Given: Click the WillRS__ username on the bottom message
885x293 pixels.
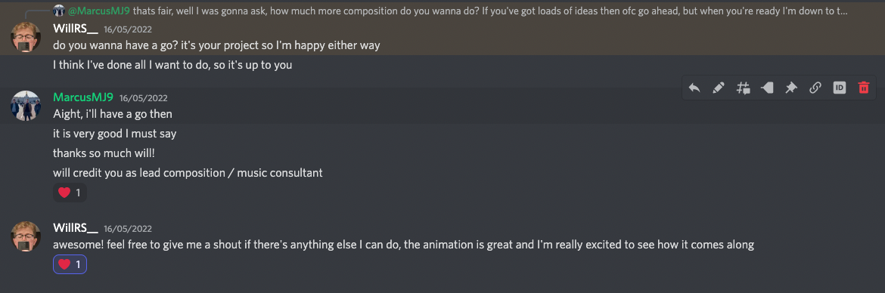Looking at the screenshot, I should pyautogui.click(x=76, y=227).
